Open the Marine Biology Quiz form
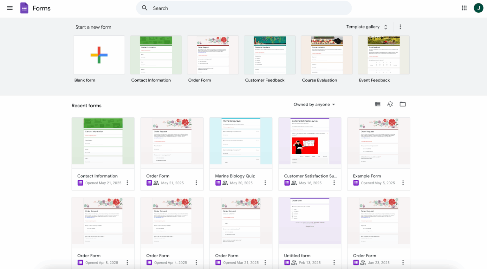Screen dimensions: 487x269 241,141
